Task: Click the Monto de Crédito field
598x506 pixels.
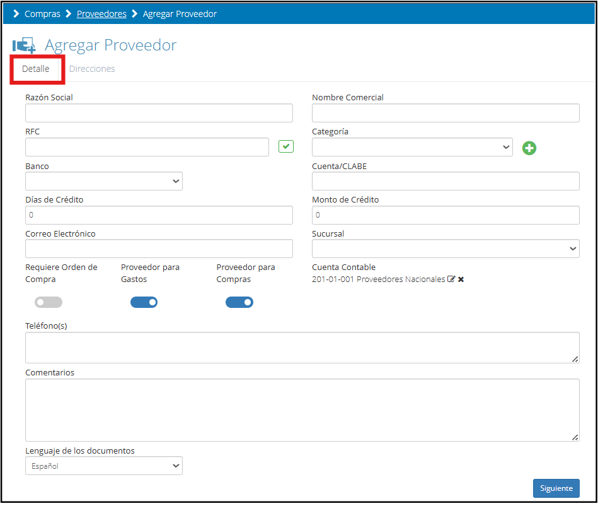Action: [x=446, y=215]
